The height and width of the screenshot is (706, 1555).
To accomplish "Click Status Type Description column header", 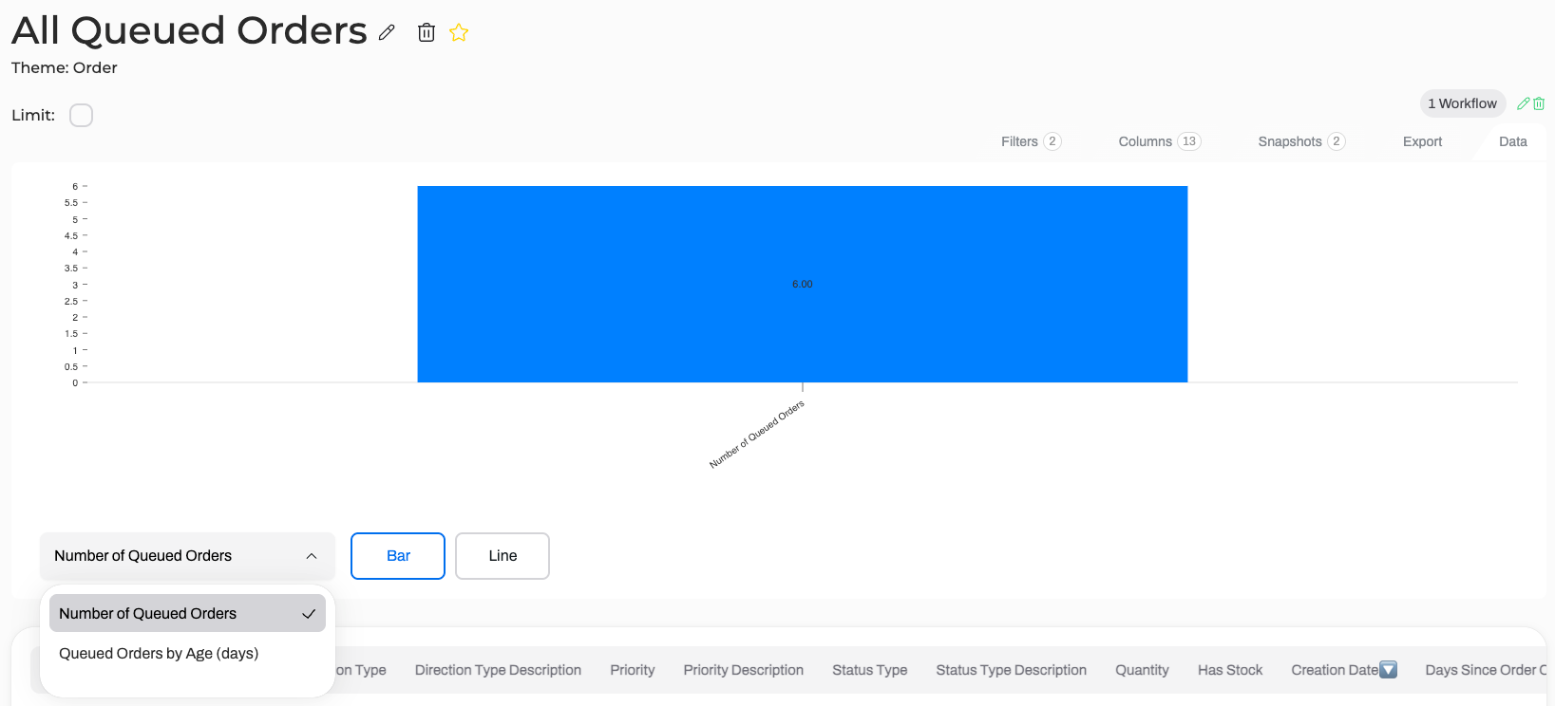I will [x=1012, y=670].
